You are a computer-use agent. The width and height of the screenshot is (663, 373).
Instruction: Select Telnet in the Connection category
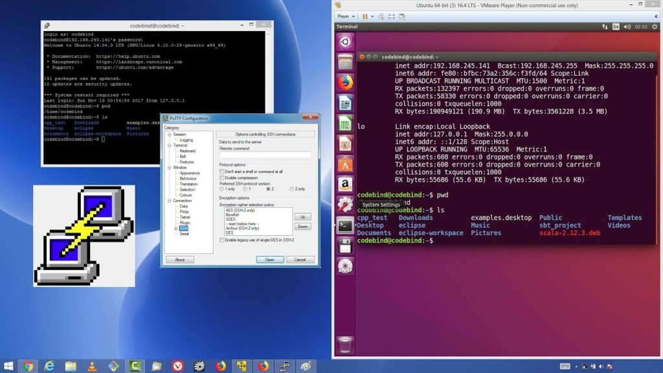pyautogui.click(x=185, y=217)
